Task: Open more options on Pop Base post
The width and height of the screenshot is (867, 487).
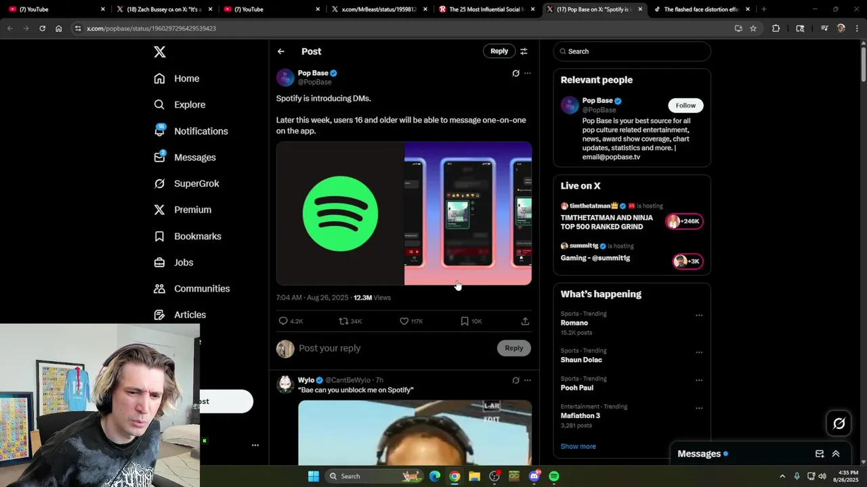Action: pos(528,73)
